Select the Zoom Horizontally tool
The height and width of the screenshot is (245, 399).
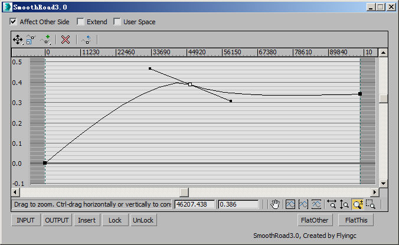tap(331, 204)
